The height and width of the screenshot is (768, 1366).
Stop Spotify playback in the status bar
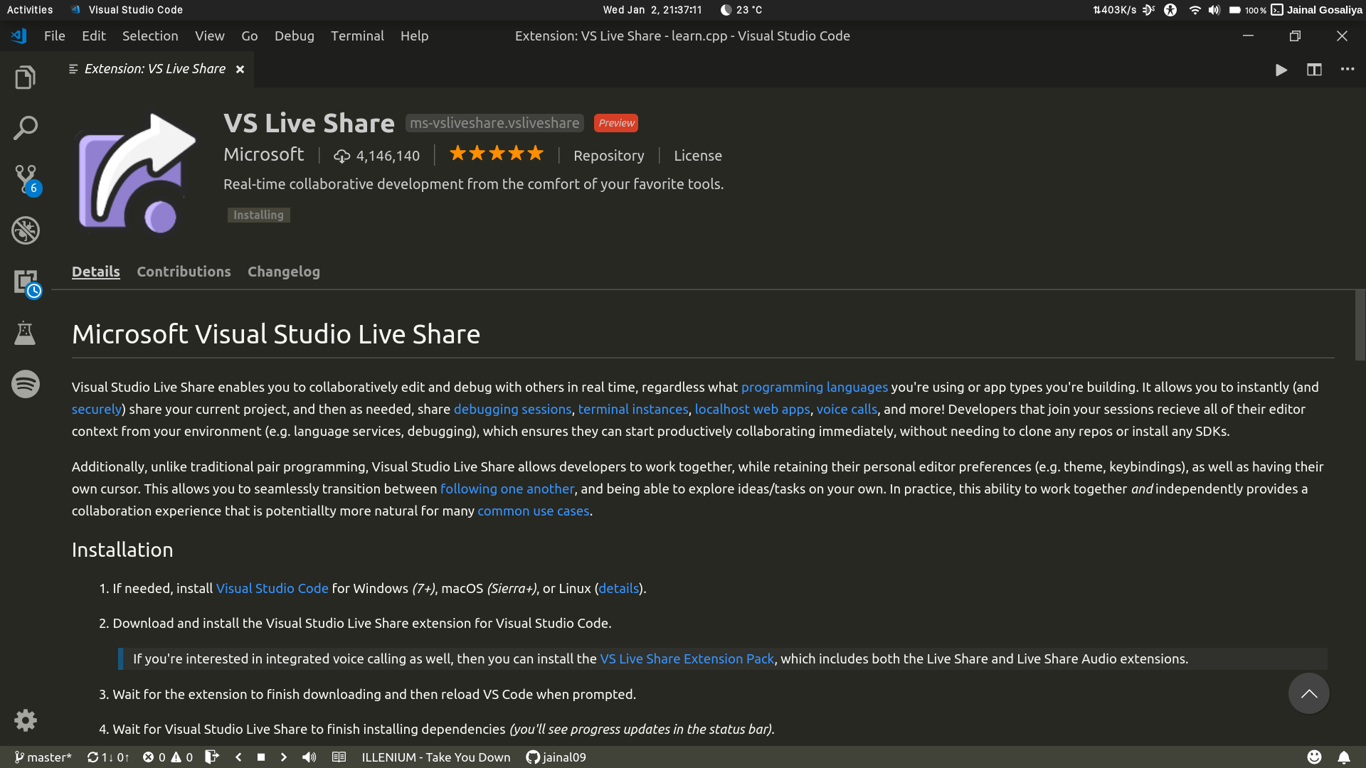pos(261,757)
